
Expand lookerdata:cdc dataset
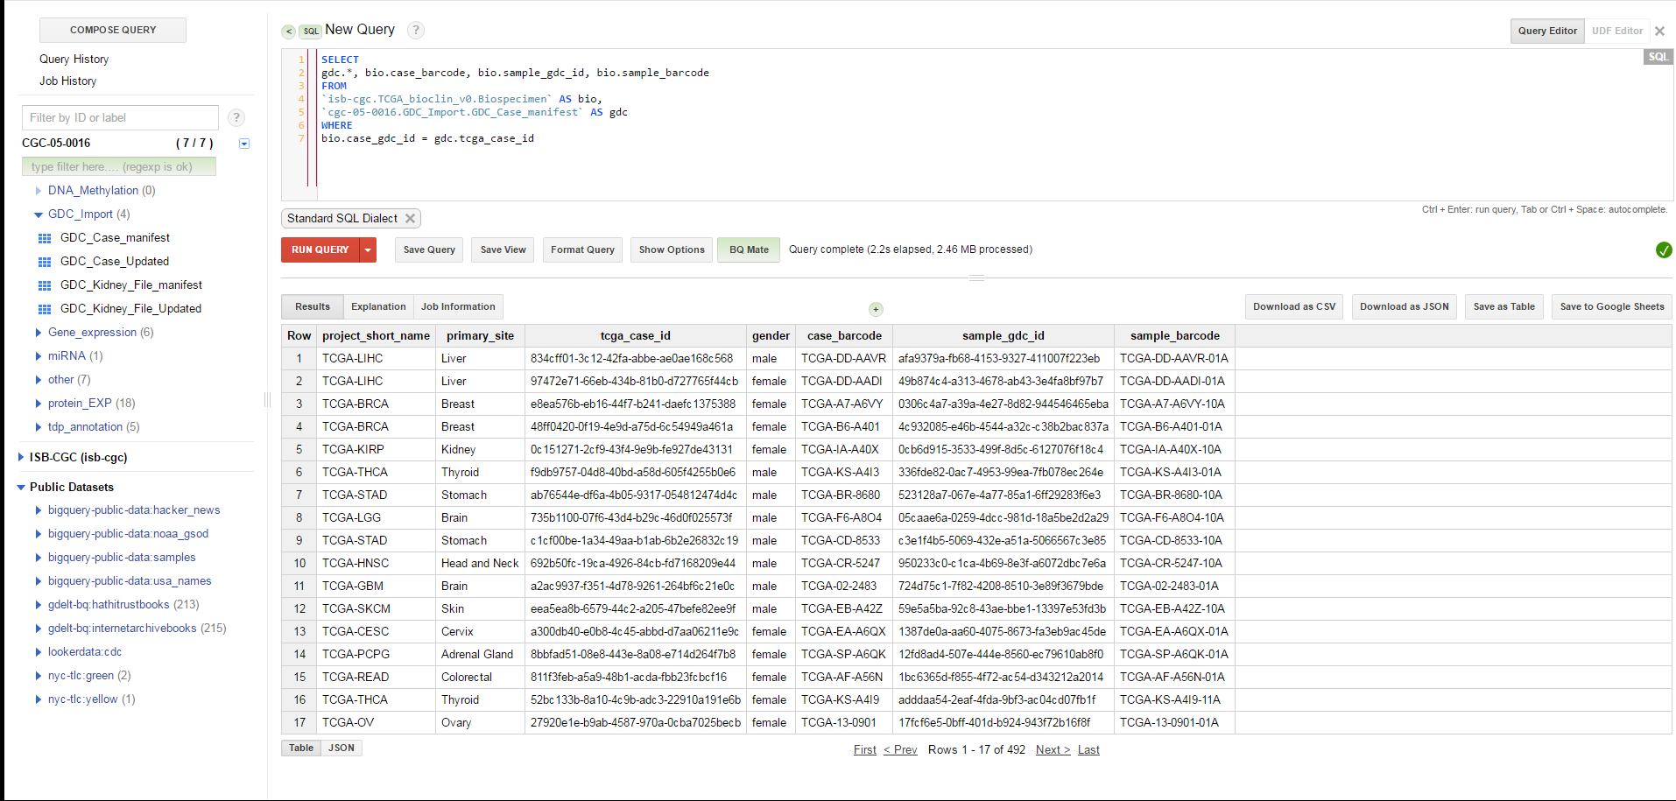click(38, 652)
